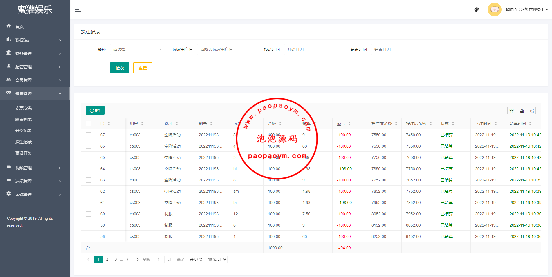Viewport: 552px width, 277px height.
Task: Expand the admin user menu
Action: [x=526, y=10]
